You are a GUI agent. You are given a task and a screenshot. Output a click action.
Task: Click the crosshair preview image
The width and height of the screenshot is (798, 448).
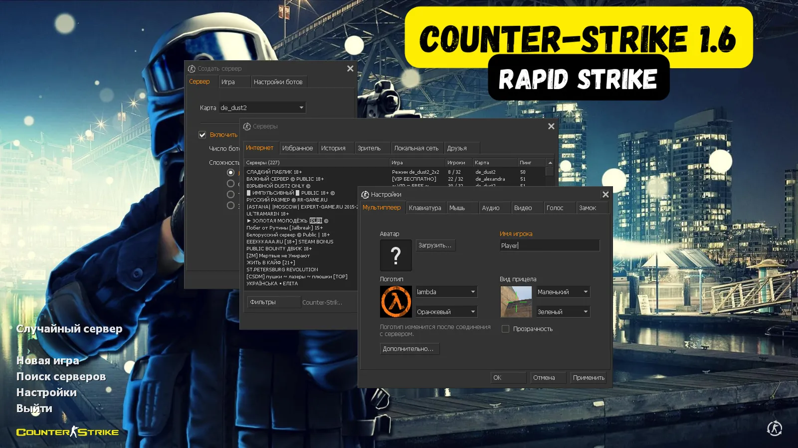tap(516, 302)
